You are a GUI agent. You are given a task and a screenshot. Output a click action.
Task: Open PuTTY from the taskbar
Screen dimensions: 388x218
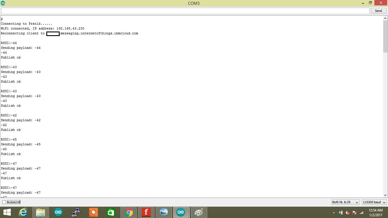pos(76,212)
